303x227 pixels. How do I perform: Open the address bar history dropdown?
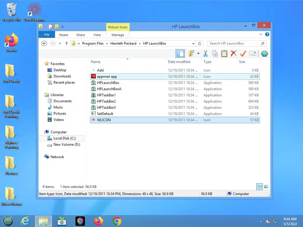(193, 43)
